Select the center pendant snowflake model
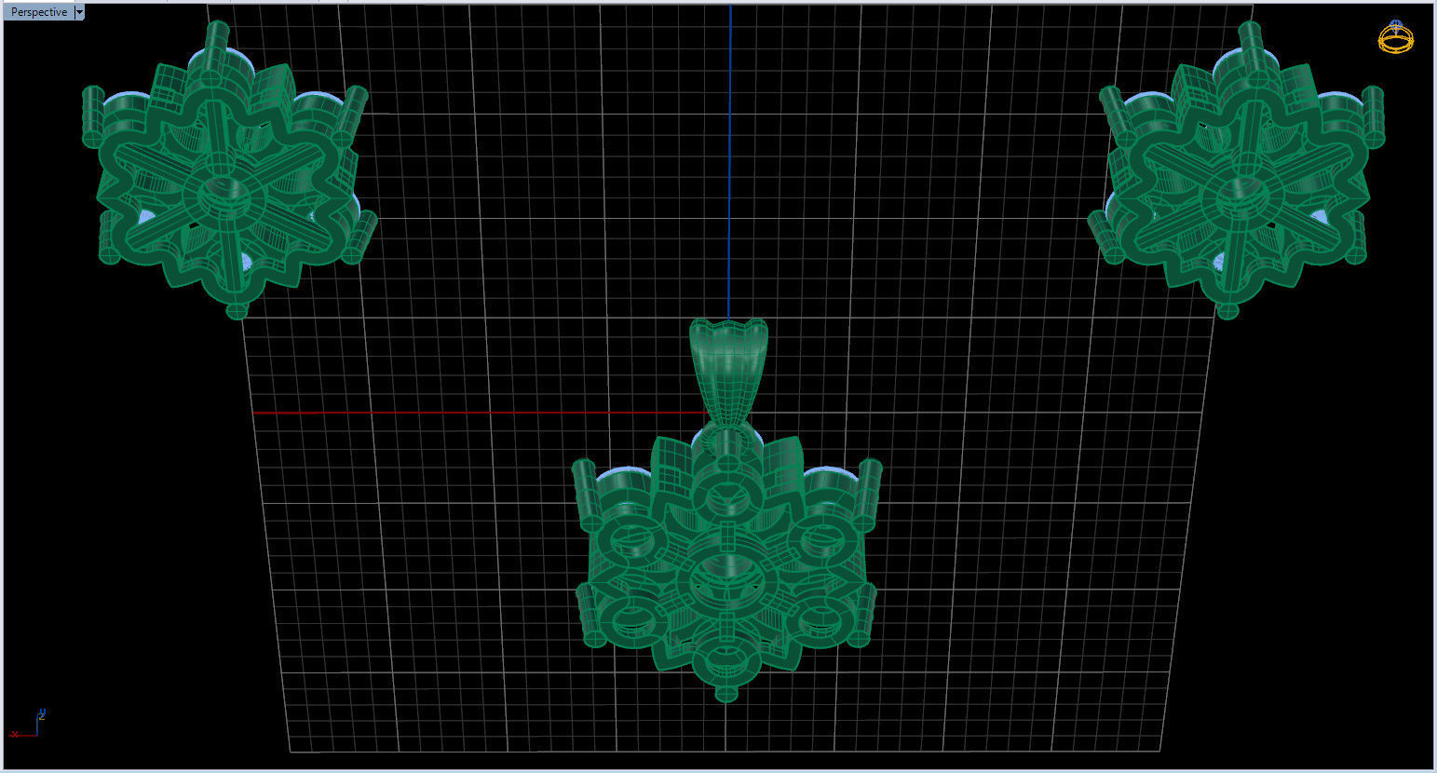Image resolution: width=1437 pixels, height=773 pixels. pyautogui.click(x=726, y=562)
